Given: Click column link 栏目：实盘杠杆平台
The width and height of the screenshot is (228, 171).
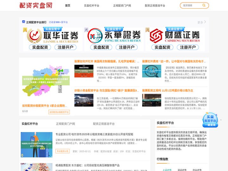Looking at the screenshot, I should [136, 151].
